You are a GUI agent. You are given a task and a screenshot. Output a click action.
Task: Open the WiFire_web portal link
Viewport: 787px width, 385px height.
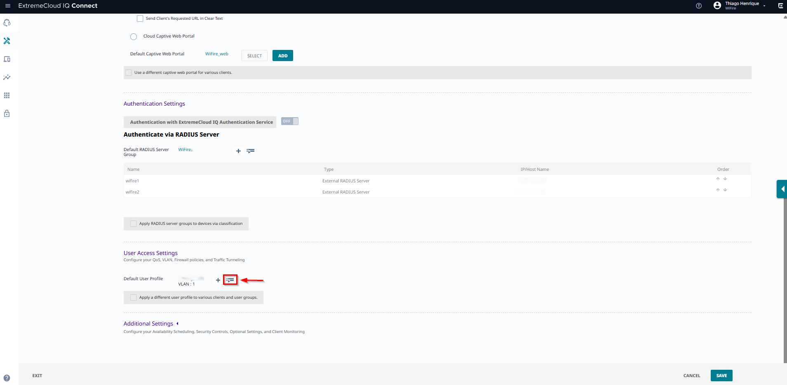point(217,54)
